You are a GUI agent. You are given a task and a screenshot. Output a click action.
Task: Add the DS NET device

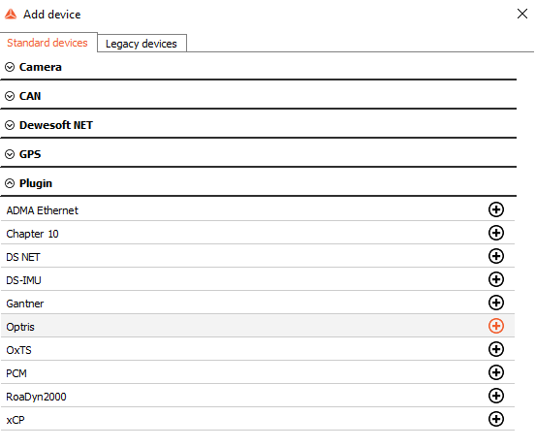495,256
